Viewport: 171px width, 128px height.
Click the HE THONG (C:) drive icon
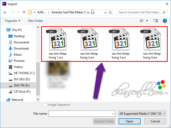coord(10,73)
